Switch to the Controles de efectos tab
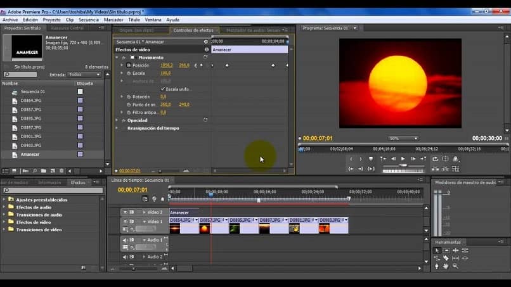Viewport: 511px width, 287px height. [194, 30]
